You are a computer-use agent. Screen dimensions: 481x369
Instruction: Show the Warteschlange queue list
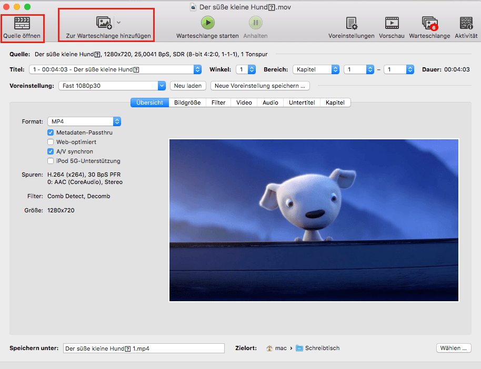429,23
